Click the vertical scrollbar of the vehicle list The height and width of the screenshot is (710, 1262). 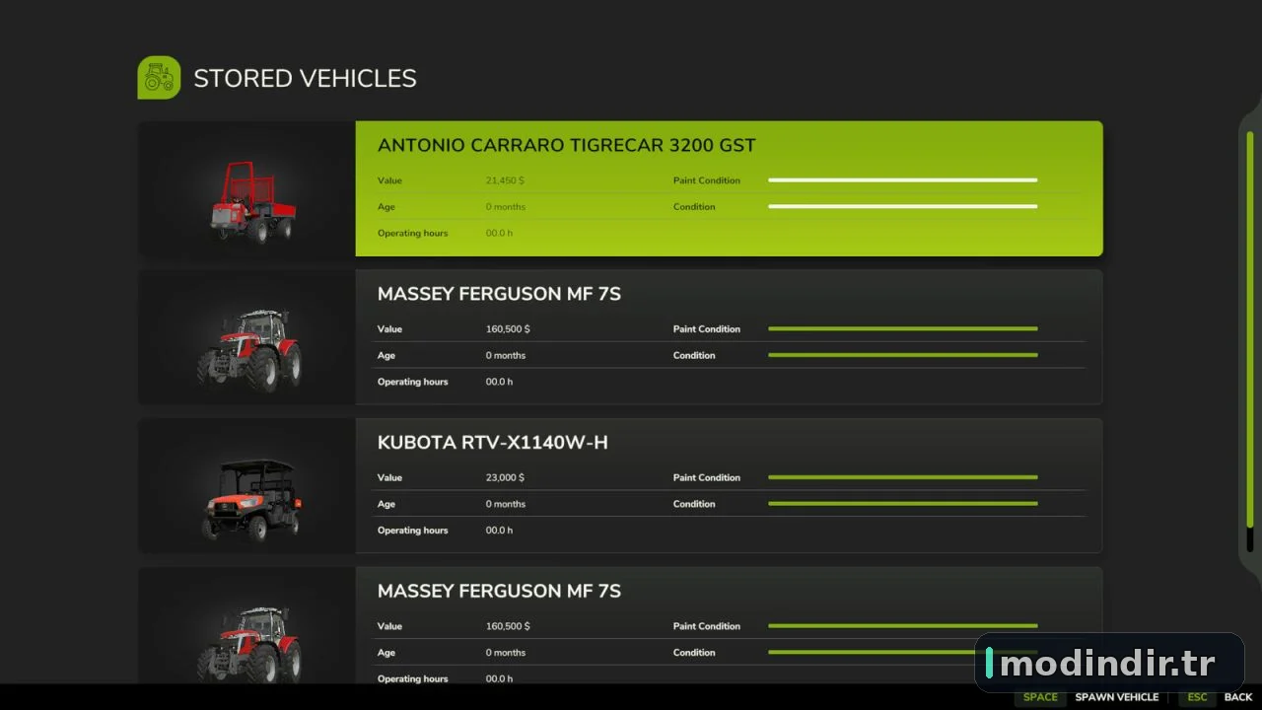tap(1249, 340)
